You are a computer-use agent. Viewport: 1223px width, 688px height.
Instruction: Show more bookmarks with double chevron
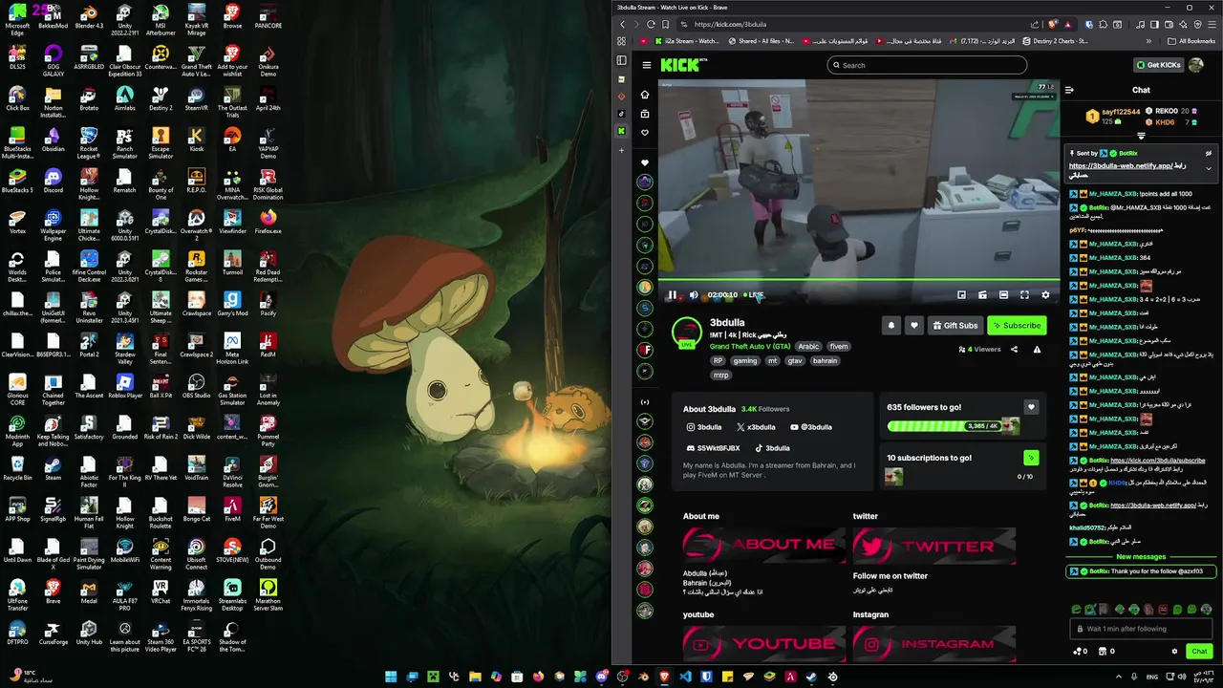tap(1148, 41)
